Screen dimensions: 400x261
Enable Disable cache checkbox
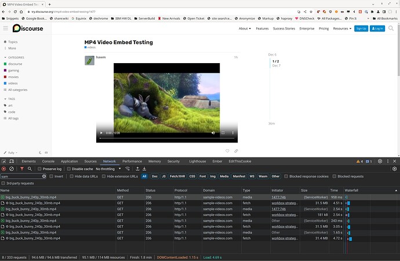pyautogui.click(x=68, y=169)
